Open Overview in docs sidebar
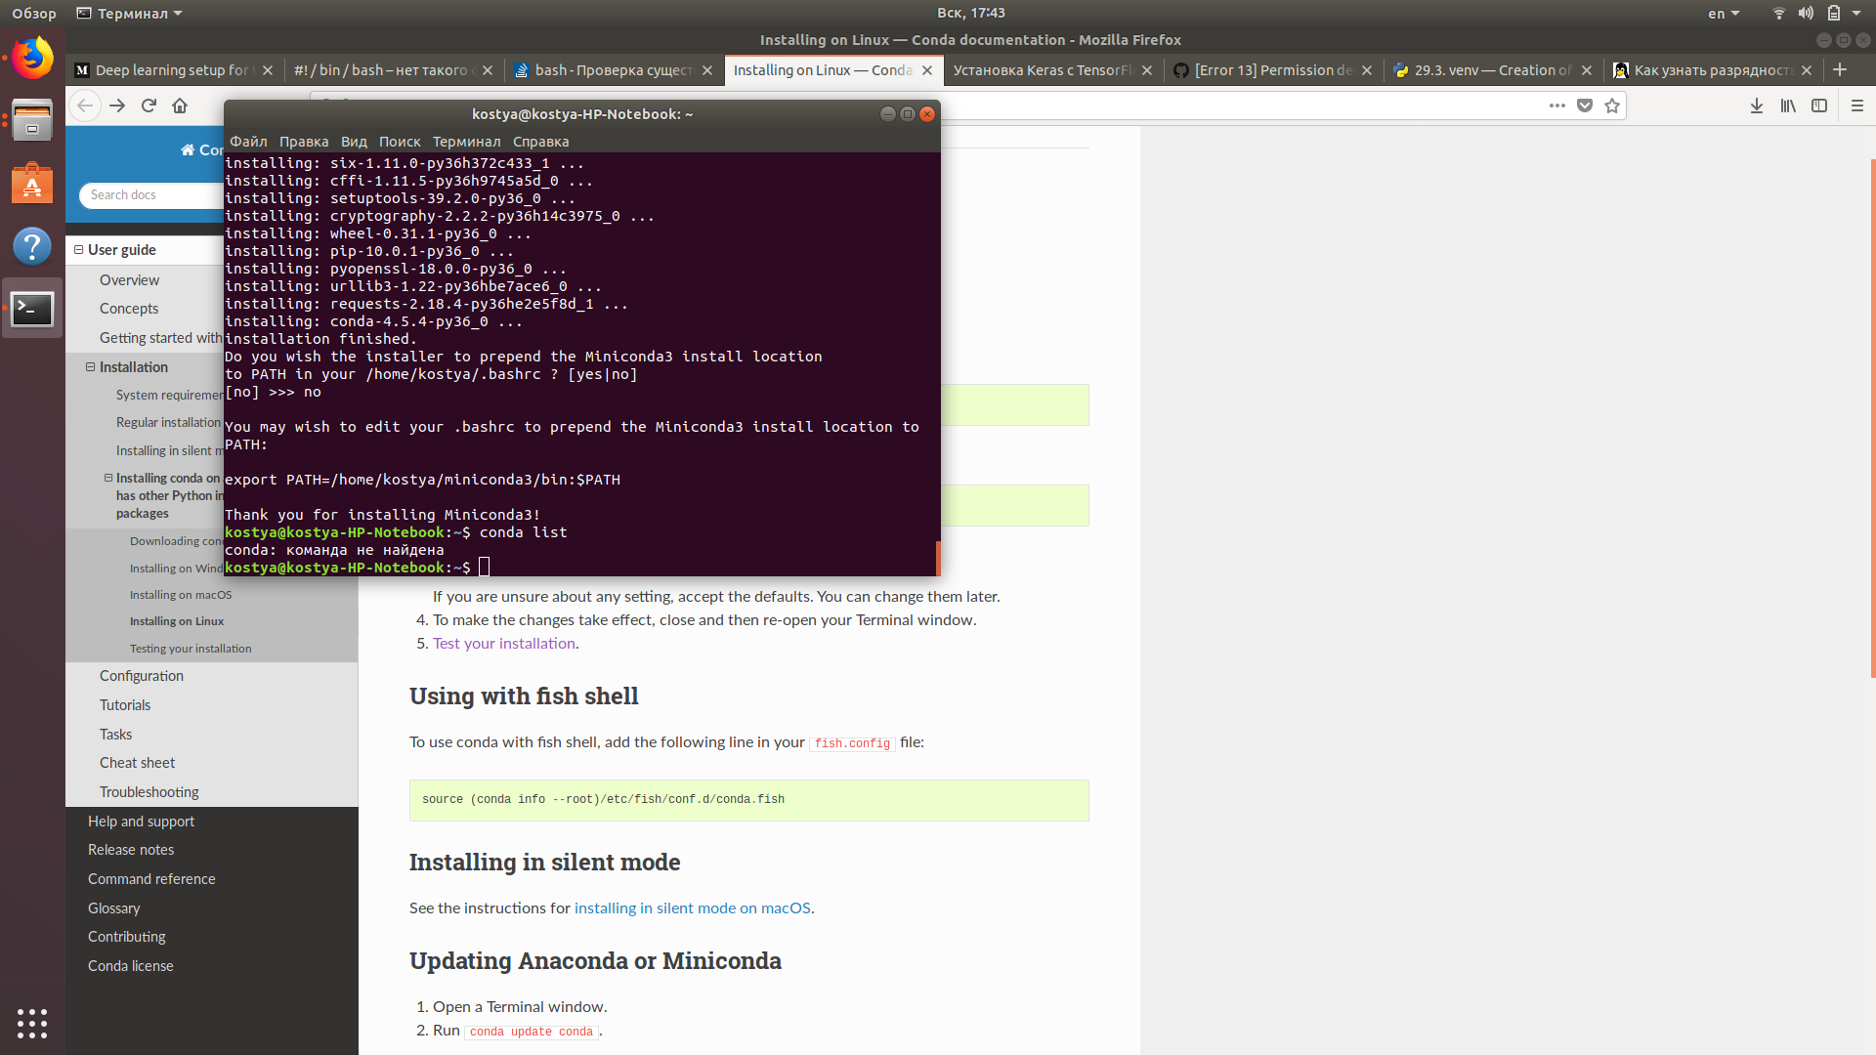This screenshot has height=1055, width=1876. (129, 279)
